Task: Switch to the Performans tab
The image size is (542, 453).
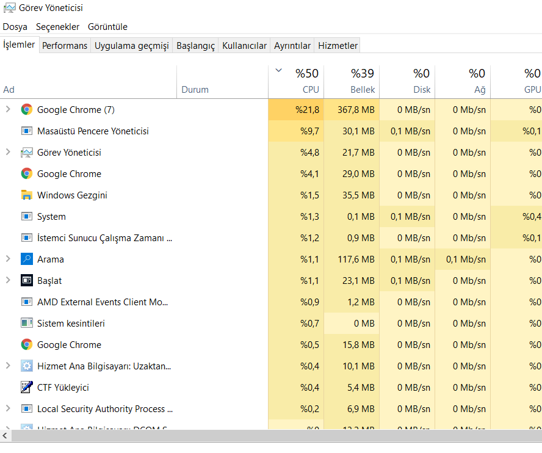Action: point(65,46)
